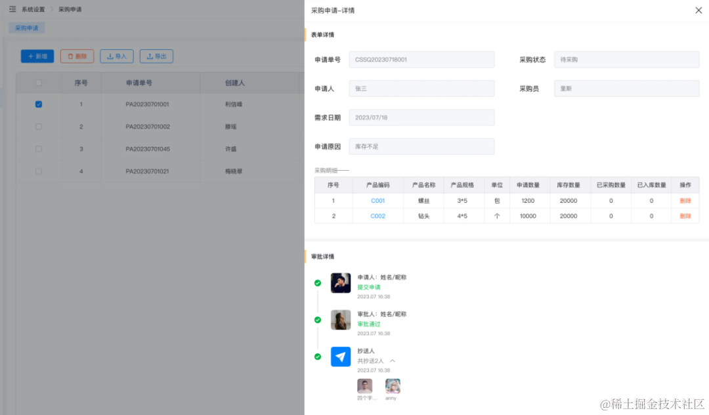Click the 申请单号 input field

tap(421, 60)
